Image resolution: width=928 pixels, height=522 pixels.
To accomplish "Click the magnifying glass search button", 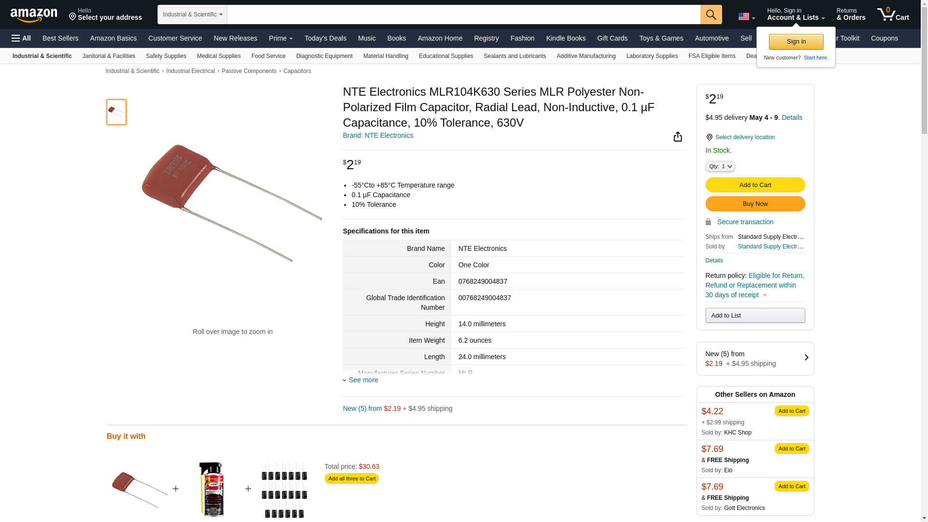I will pos(711,14).
